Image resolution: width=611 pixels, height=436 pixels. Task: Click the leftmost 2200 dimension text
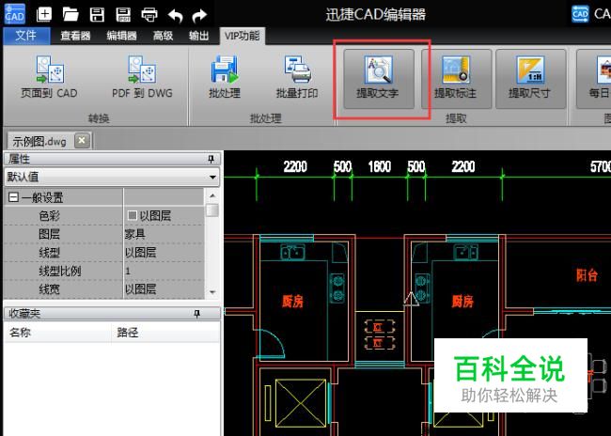click(x=295, y=166)
